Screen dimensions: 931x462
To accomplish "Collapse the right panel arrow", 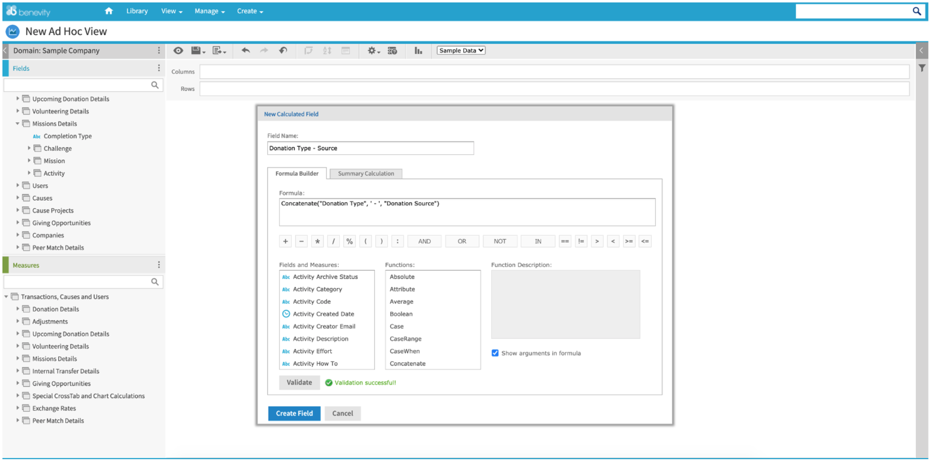I will click(x=921, y=51).
